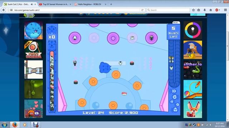Screen dimensions: 229x128
Task: Open the old miner with cannon game thumbnail
Action: pyautogui.click(x=193, y=50)
